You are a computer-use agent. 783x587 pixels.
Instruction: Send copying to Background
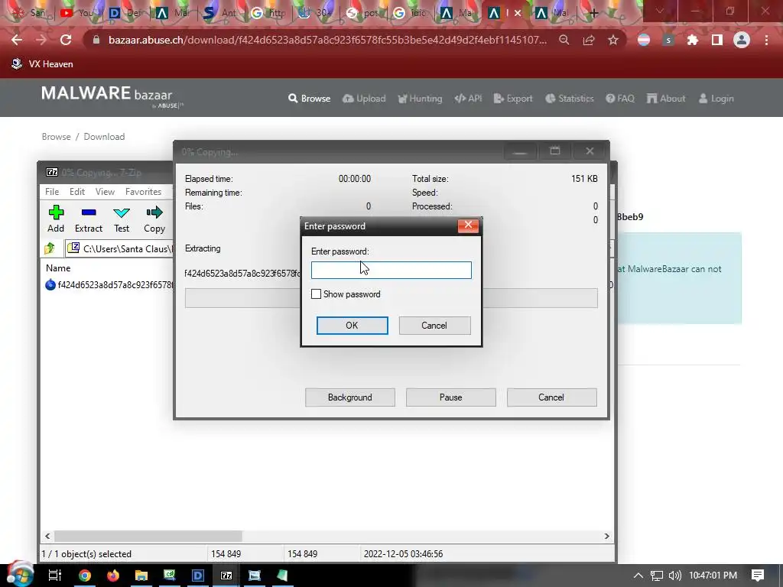coord(350,397)
